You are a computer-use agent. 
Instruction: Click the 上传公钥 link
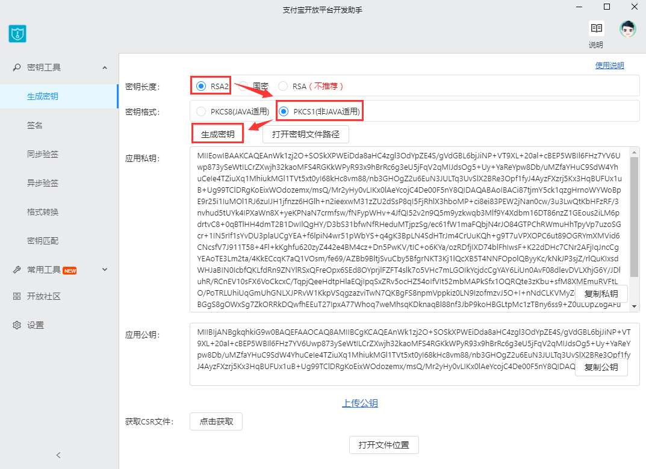[x=360, y=403]
